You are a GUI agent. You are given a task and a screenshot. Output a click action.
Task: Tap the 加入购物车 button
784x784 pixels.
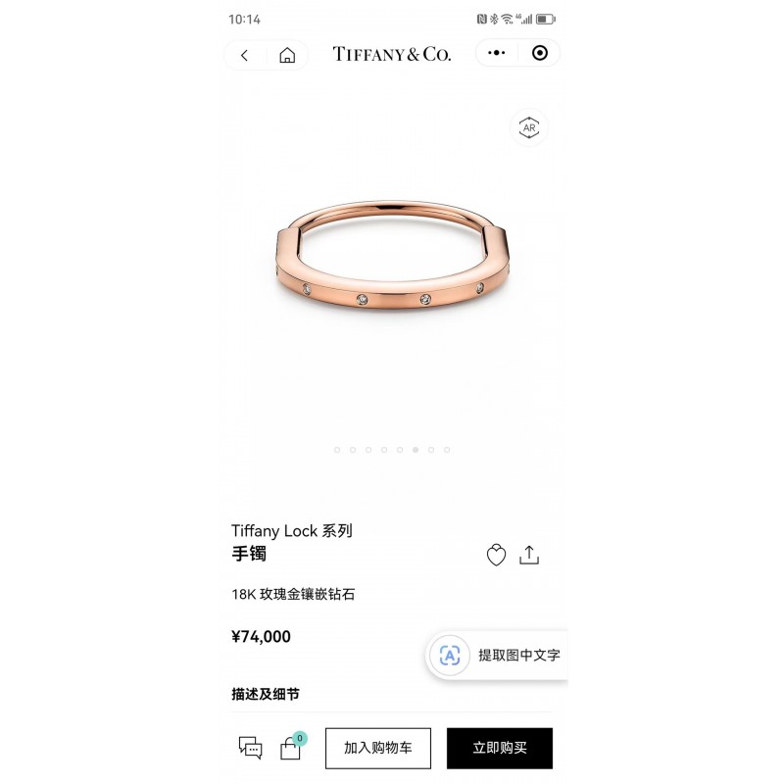point(378,748)
